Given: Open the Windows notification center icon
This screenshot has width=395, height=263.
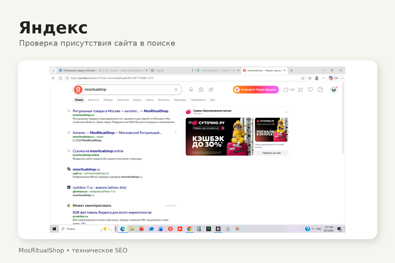Looking at the screenshot, I should (339, 229).
